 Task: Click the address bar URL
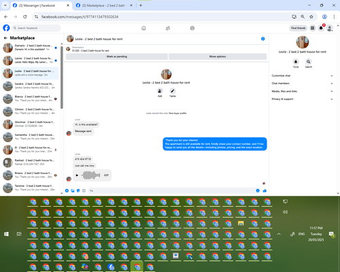click(x=80, y=17)
